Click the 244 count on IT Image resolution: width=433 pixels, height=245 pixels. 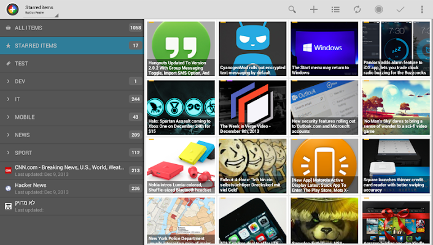(x=136, y=99)
